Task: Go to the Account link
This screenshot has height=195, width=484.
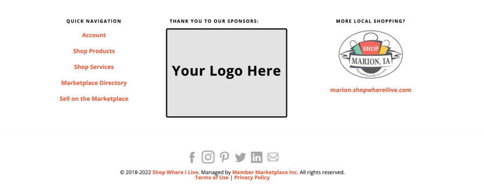Action: coord(94,35)
